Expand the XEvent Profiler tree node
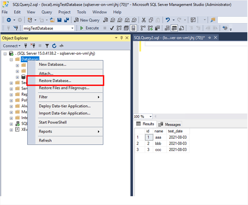 [x=11, y=130]
